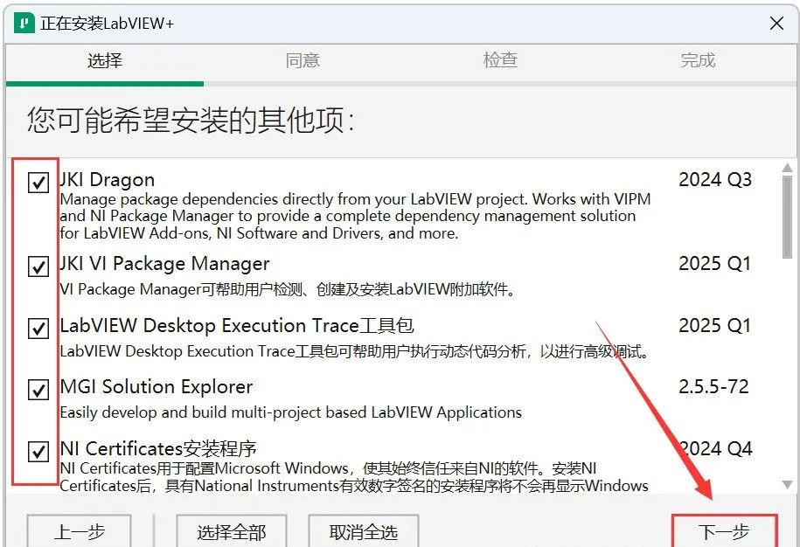The width and height of the screenshot is (800, 547).
Task: Select the NI Certificates安装程序 title
Action: pyautogui.click(x=158, y=449)
